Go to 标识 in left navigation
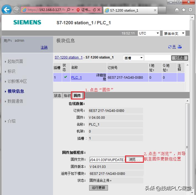The height and width of the screenshot is (195, 196). (11, 71)
